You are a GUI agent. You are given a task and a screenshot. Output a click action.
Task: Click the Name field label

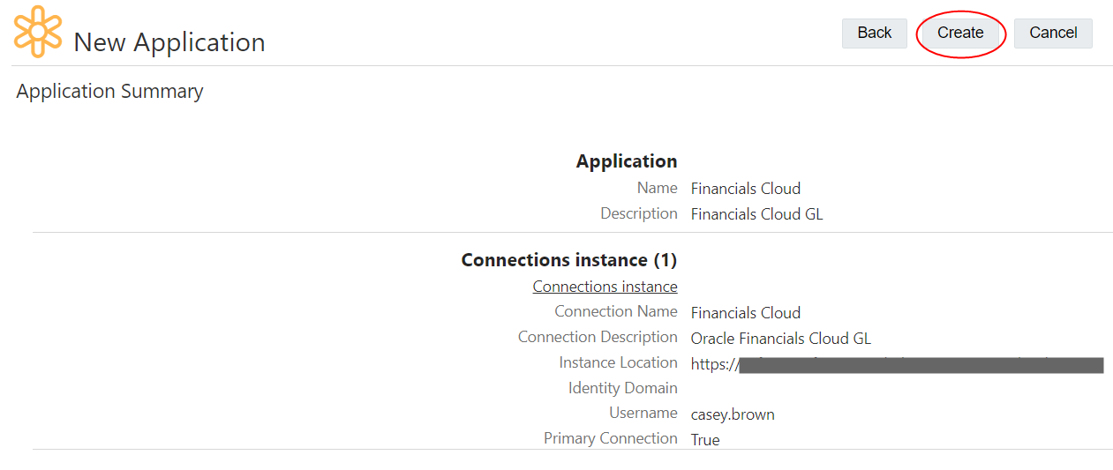[x=658, y=188]
